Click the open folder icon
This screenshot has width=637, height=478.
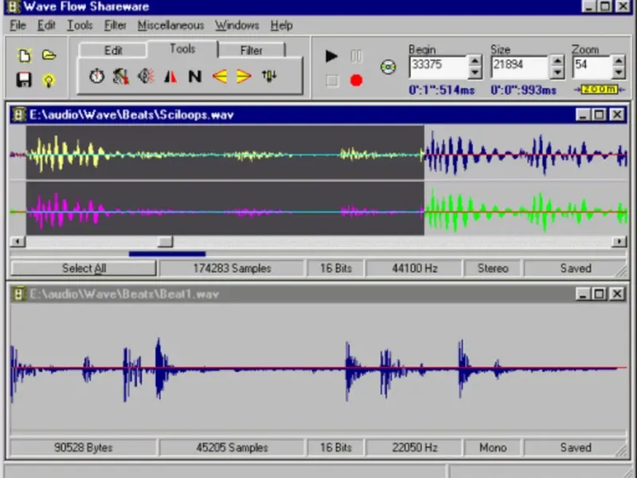coord(49,56)
